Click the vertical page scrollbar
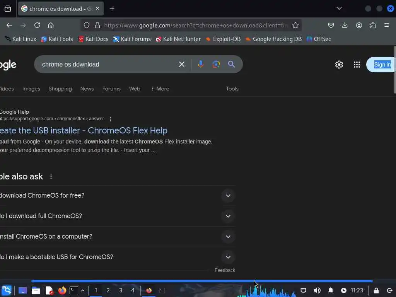The height and width of the screenshot is (297, 396). tap(395, 70)
